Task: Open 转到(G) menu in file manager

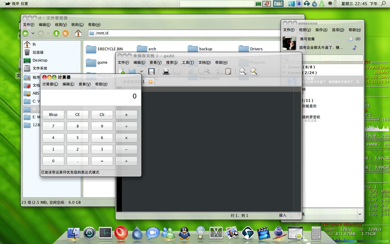Action: tap(77, 25)
